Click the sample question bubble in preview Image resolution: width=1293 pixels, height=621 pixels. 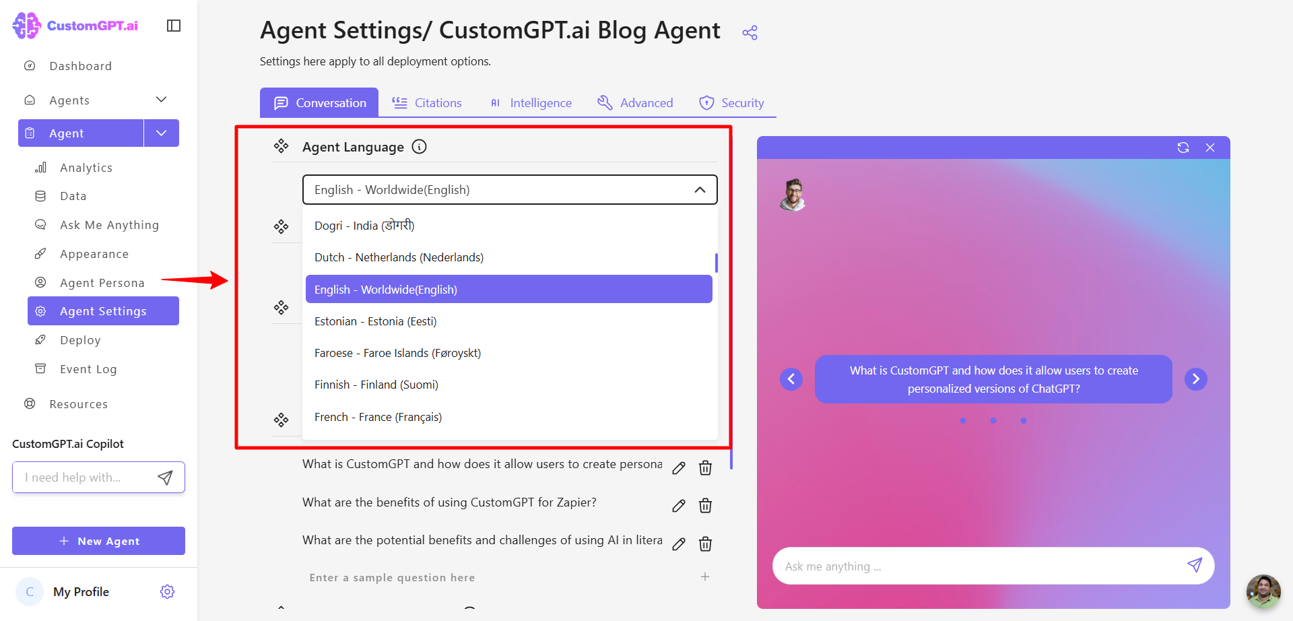993,379
